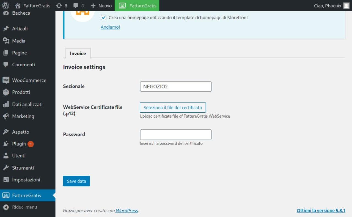
Task: Click the Marketing megaphone icon
Action: click(x=6, y=116)
